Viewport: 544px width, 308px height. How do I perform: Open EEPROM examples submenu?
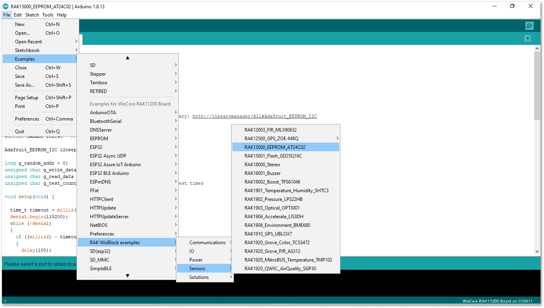[128, 139]
